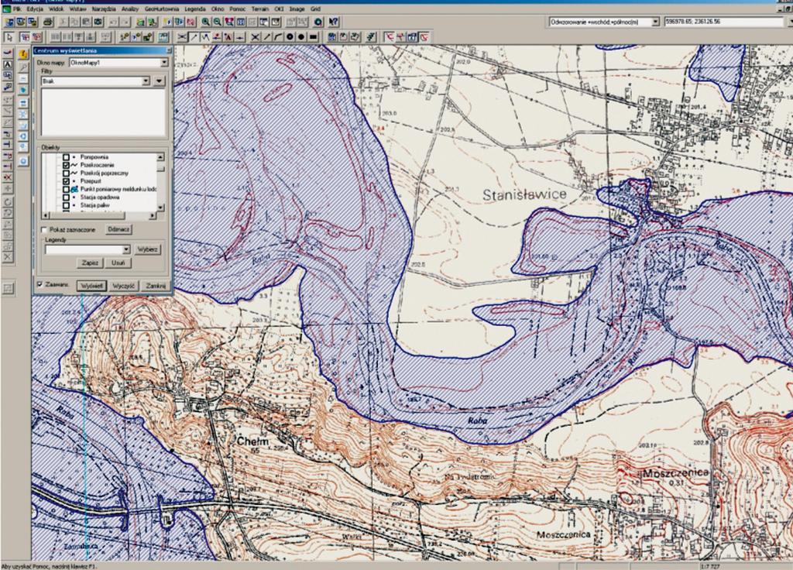Tick the Punkt pomiarowy meldunku checkbox

tap(67, 189)
